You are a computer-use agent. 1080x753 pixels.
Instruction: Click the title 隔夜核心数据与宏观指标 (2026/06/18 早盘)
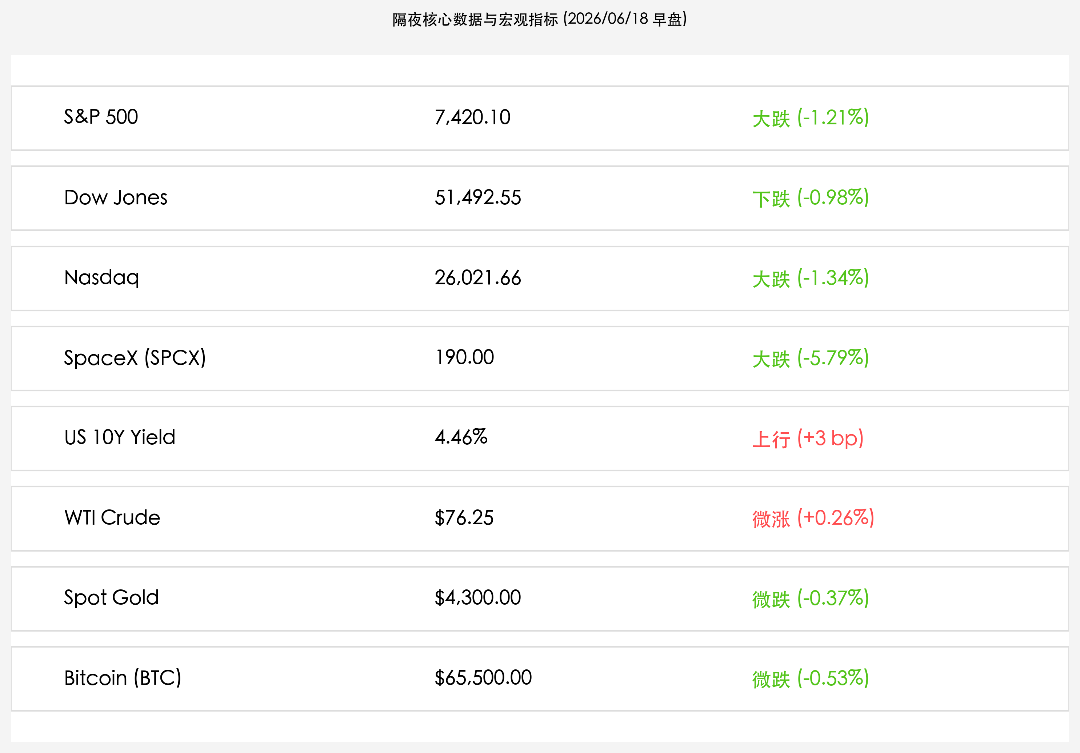pyautogui.click(x=540, y=19)
